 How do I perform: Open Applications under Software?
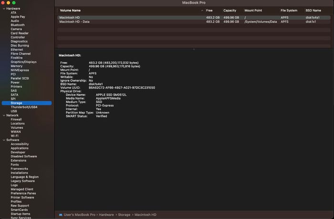tap(20, 148)
